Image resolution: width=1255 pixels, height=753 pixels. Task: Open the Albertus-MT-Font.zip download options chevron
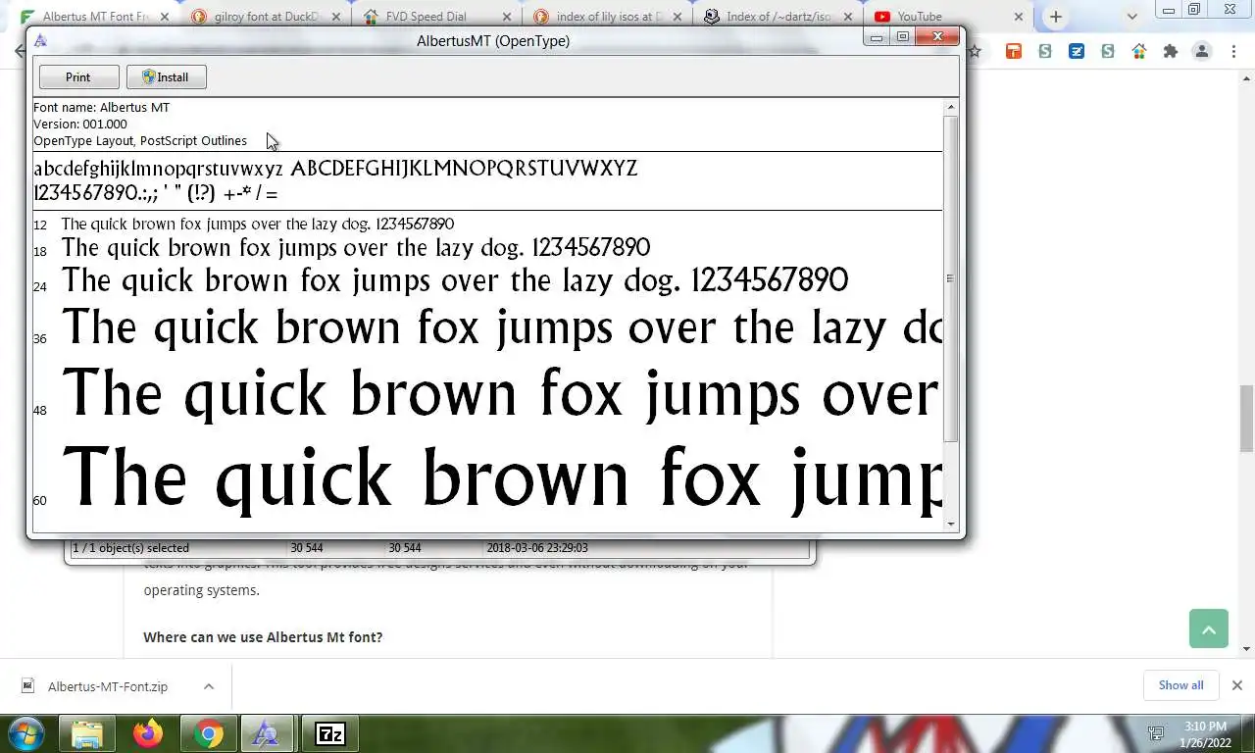[x=208, y=686]
